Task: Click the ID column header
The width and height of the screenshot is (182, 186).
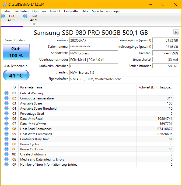Action: click(x=14, y=87)
